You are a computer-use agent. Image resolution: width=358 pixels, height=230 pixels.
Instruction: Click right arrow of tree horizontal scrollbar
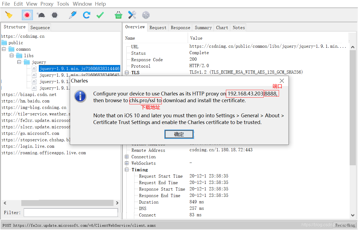[117, 203]
